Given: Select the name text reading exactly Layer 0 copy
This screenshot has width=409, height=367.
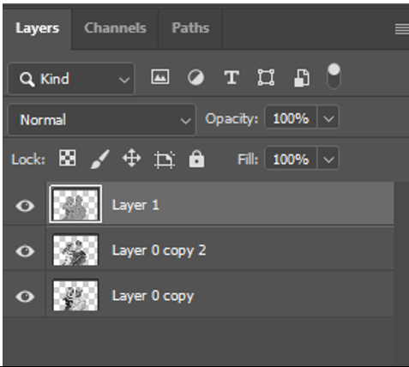Looking at the screenshot, I should click(153, 296).
